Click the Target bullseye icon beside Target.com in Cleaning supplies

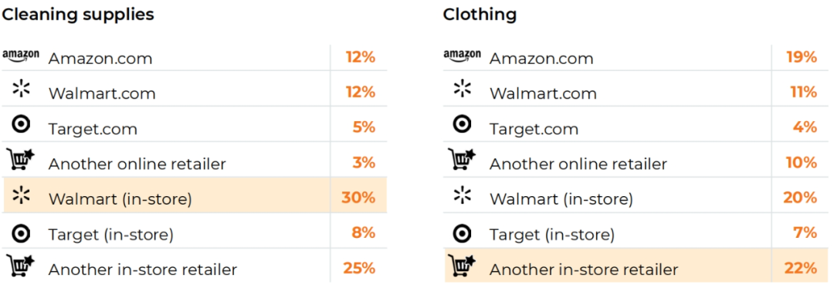[x=21, y=125]
